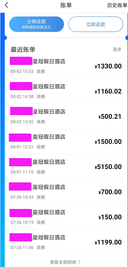This screenshot has width=128, height=267.
Task: Tap the 最近账单 section heading
Action: click(x=23, y=50)
